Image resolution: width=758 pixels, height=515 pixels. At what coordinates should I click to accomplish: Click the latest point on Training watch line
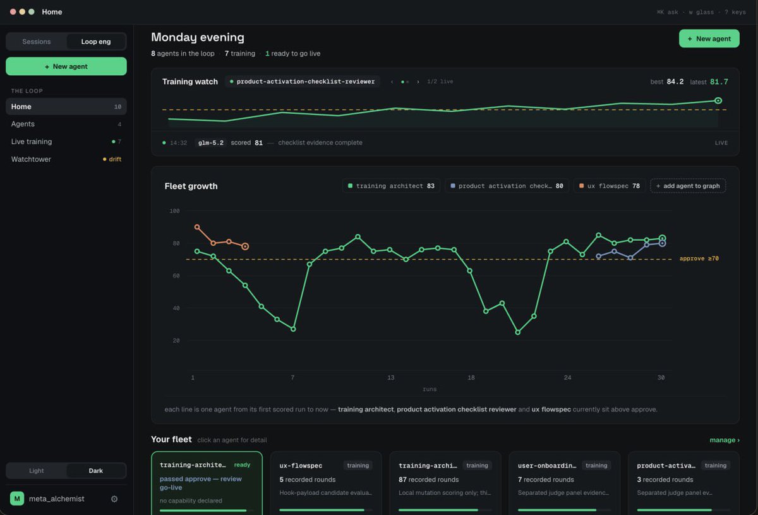point(718,100)
